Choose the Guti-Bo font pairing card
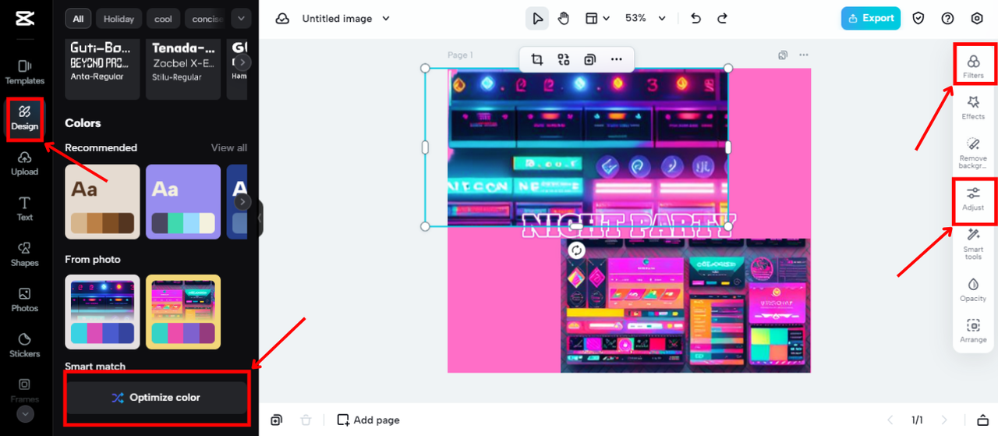Image resolution: width=998 pixels, height=436 pixels. [102, 69]
